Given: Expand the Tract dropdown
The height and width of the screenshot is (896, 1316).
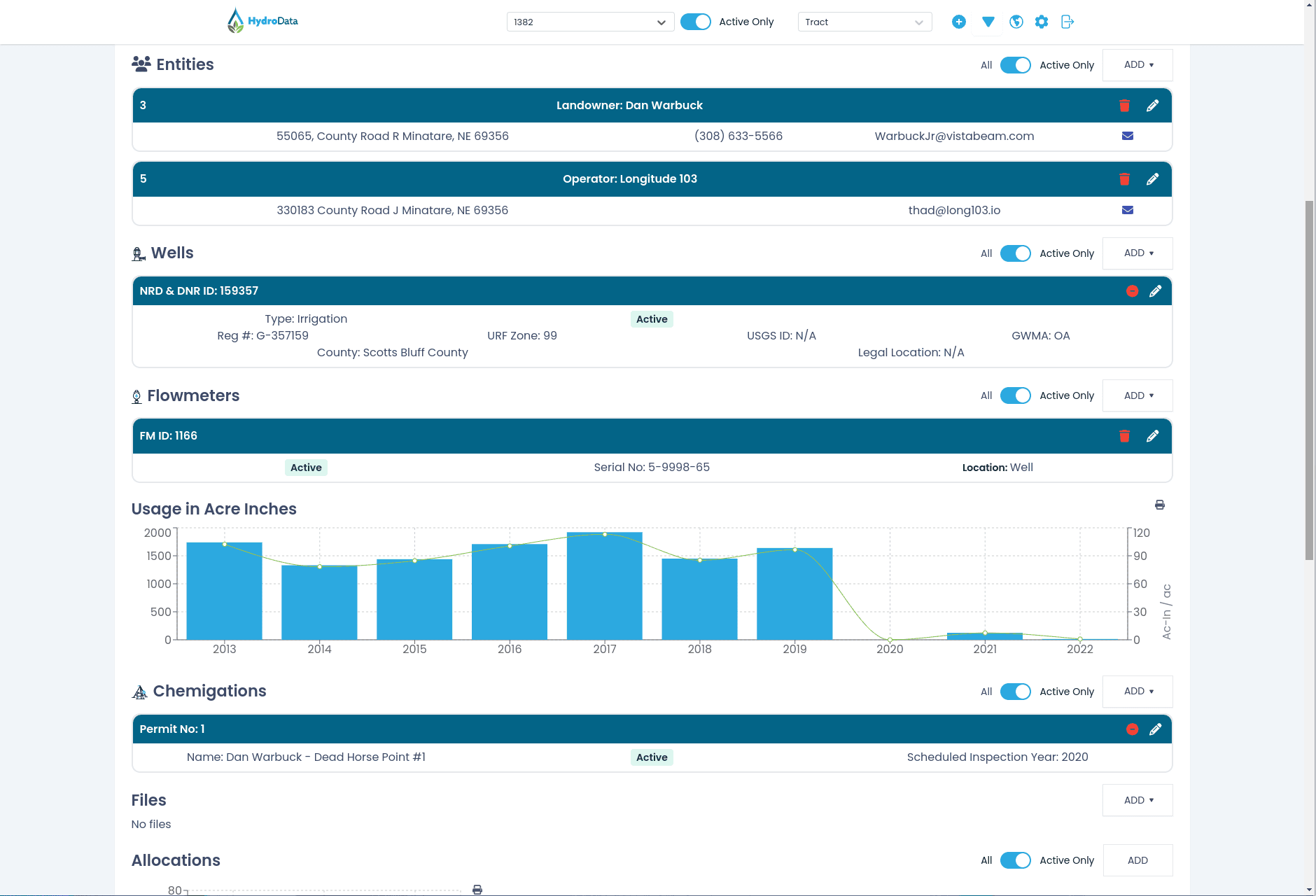Looking at the screenshot, I should [x=864, y=22].
